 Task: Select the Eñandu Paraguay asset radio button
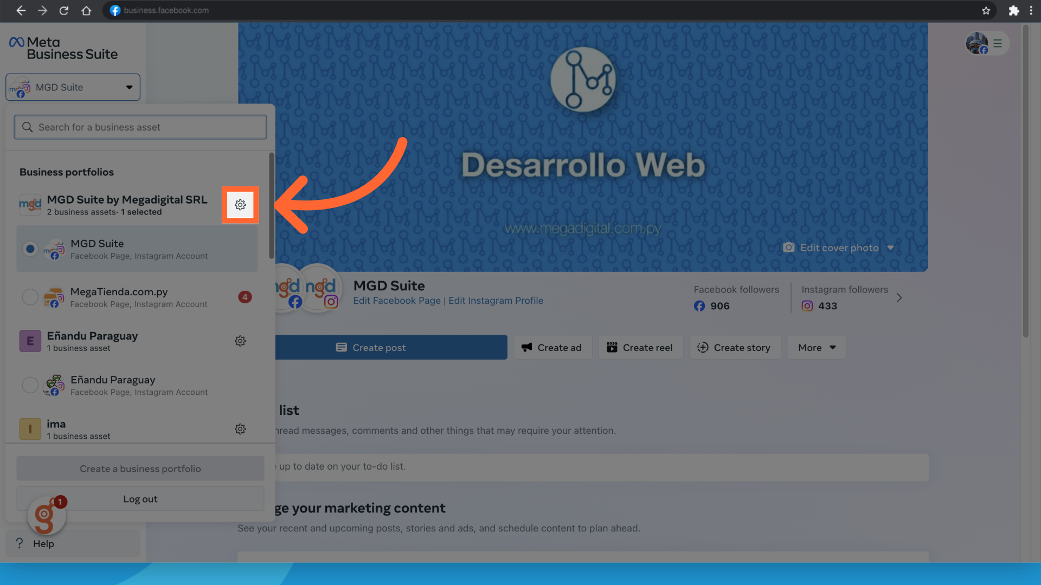(x=30, y=385)
